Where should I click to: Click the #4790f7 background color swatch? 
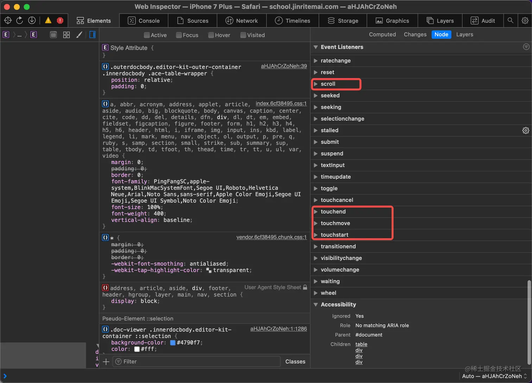173,343
